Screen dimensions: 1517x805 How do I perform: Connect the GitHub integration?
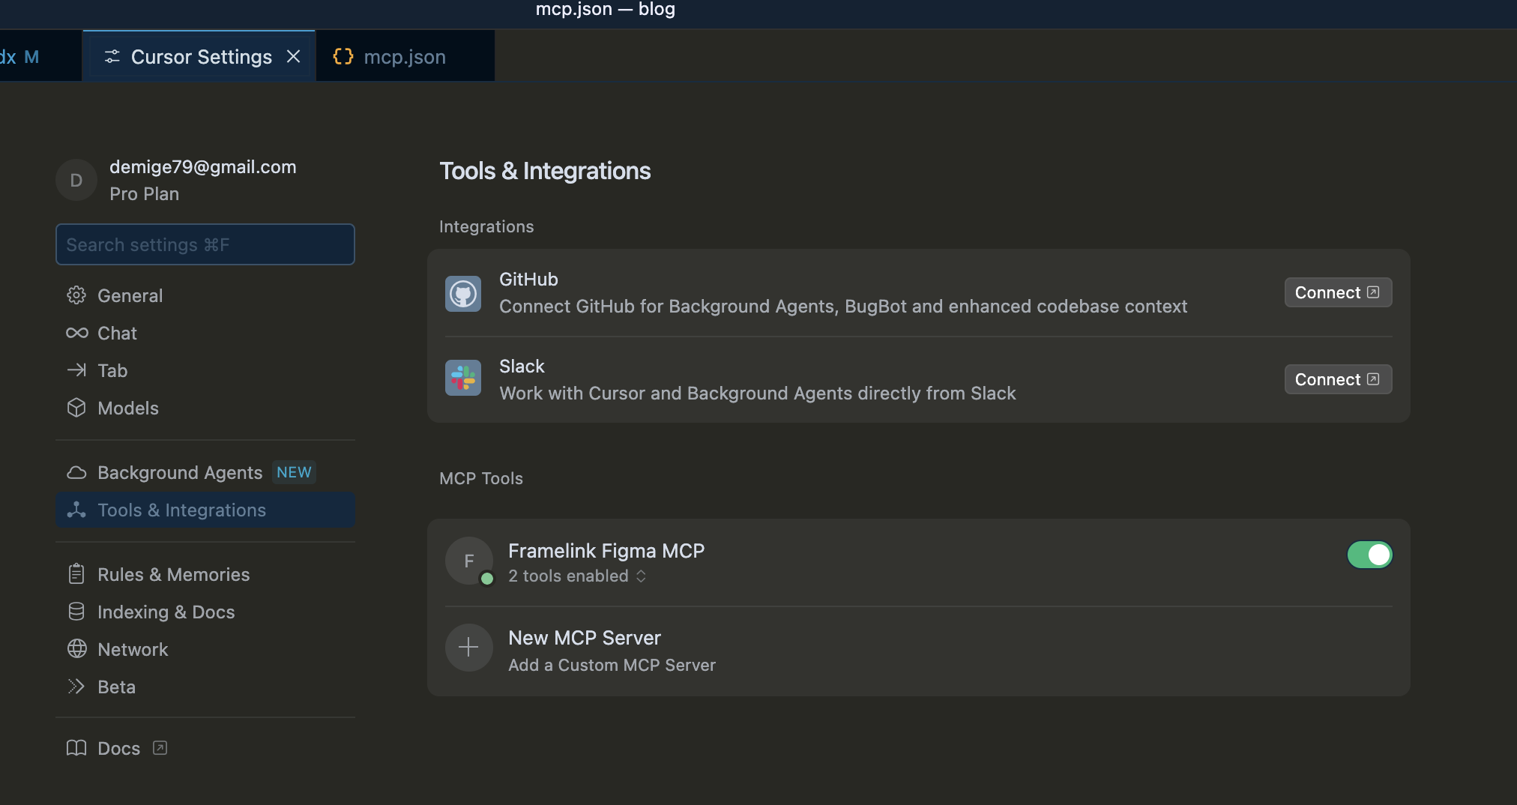(x=1338, y=292)
